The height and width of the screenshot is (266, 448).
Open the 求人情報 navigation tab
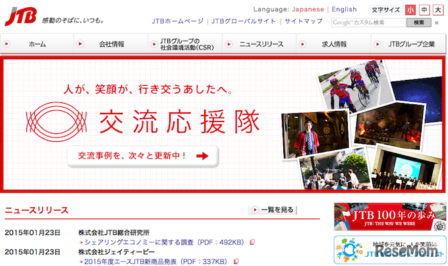click(x=333, y=44)
